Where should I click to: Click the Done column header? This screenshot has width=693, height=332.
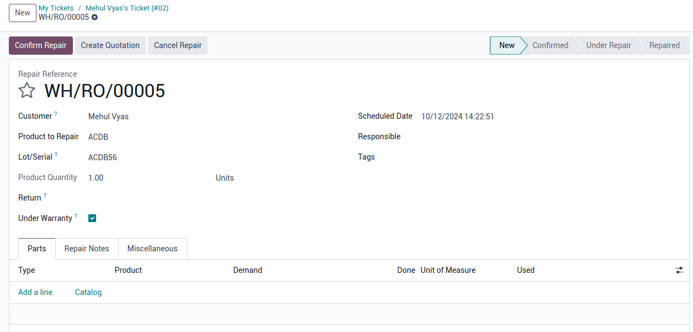[x=406, y=270]
